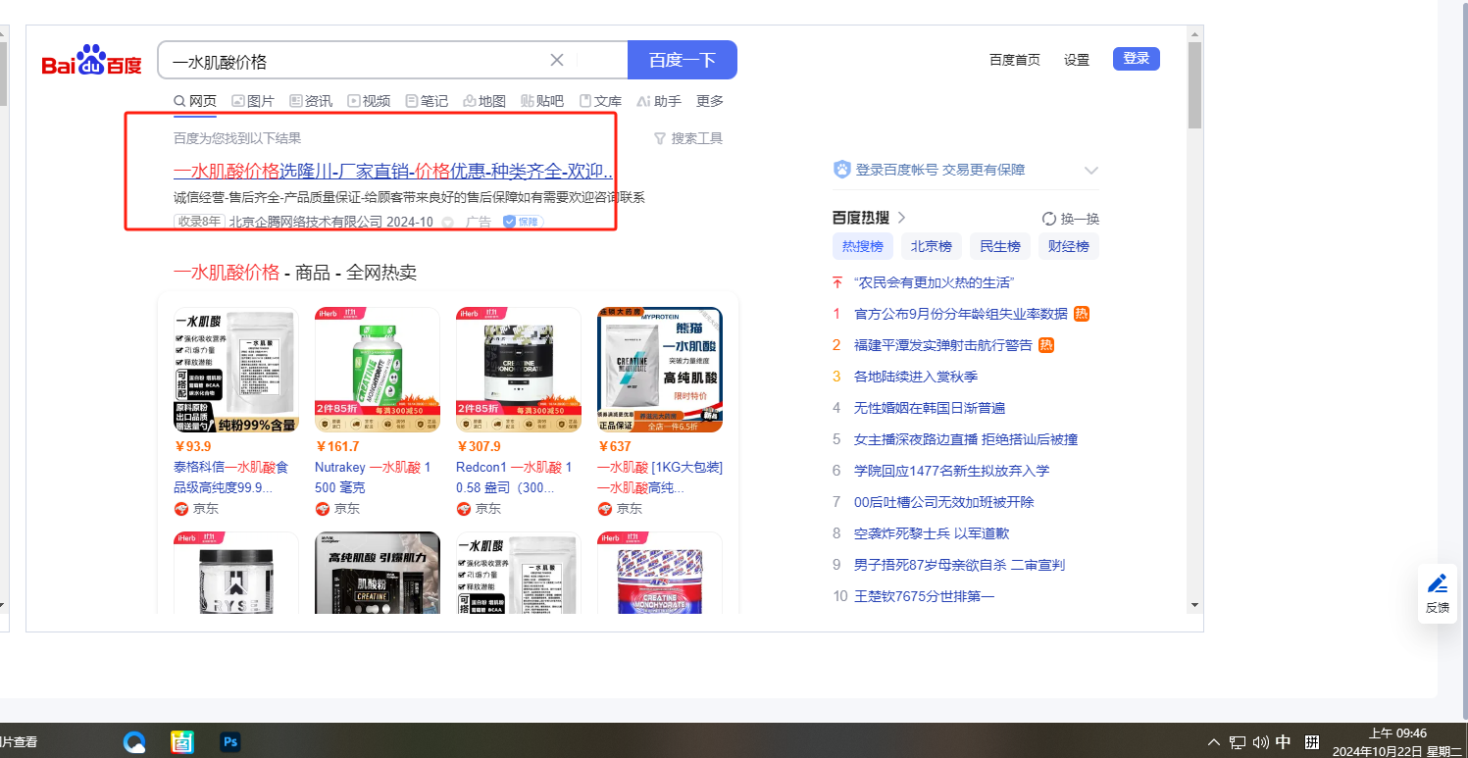
Task: Open the Redcon1 一水肌酸 product title
Action: click(x=514, y=478)
